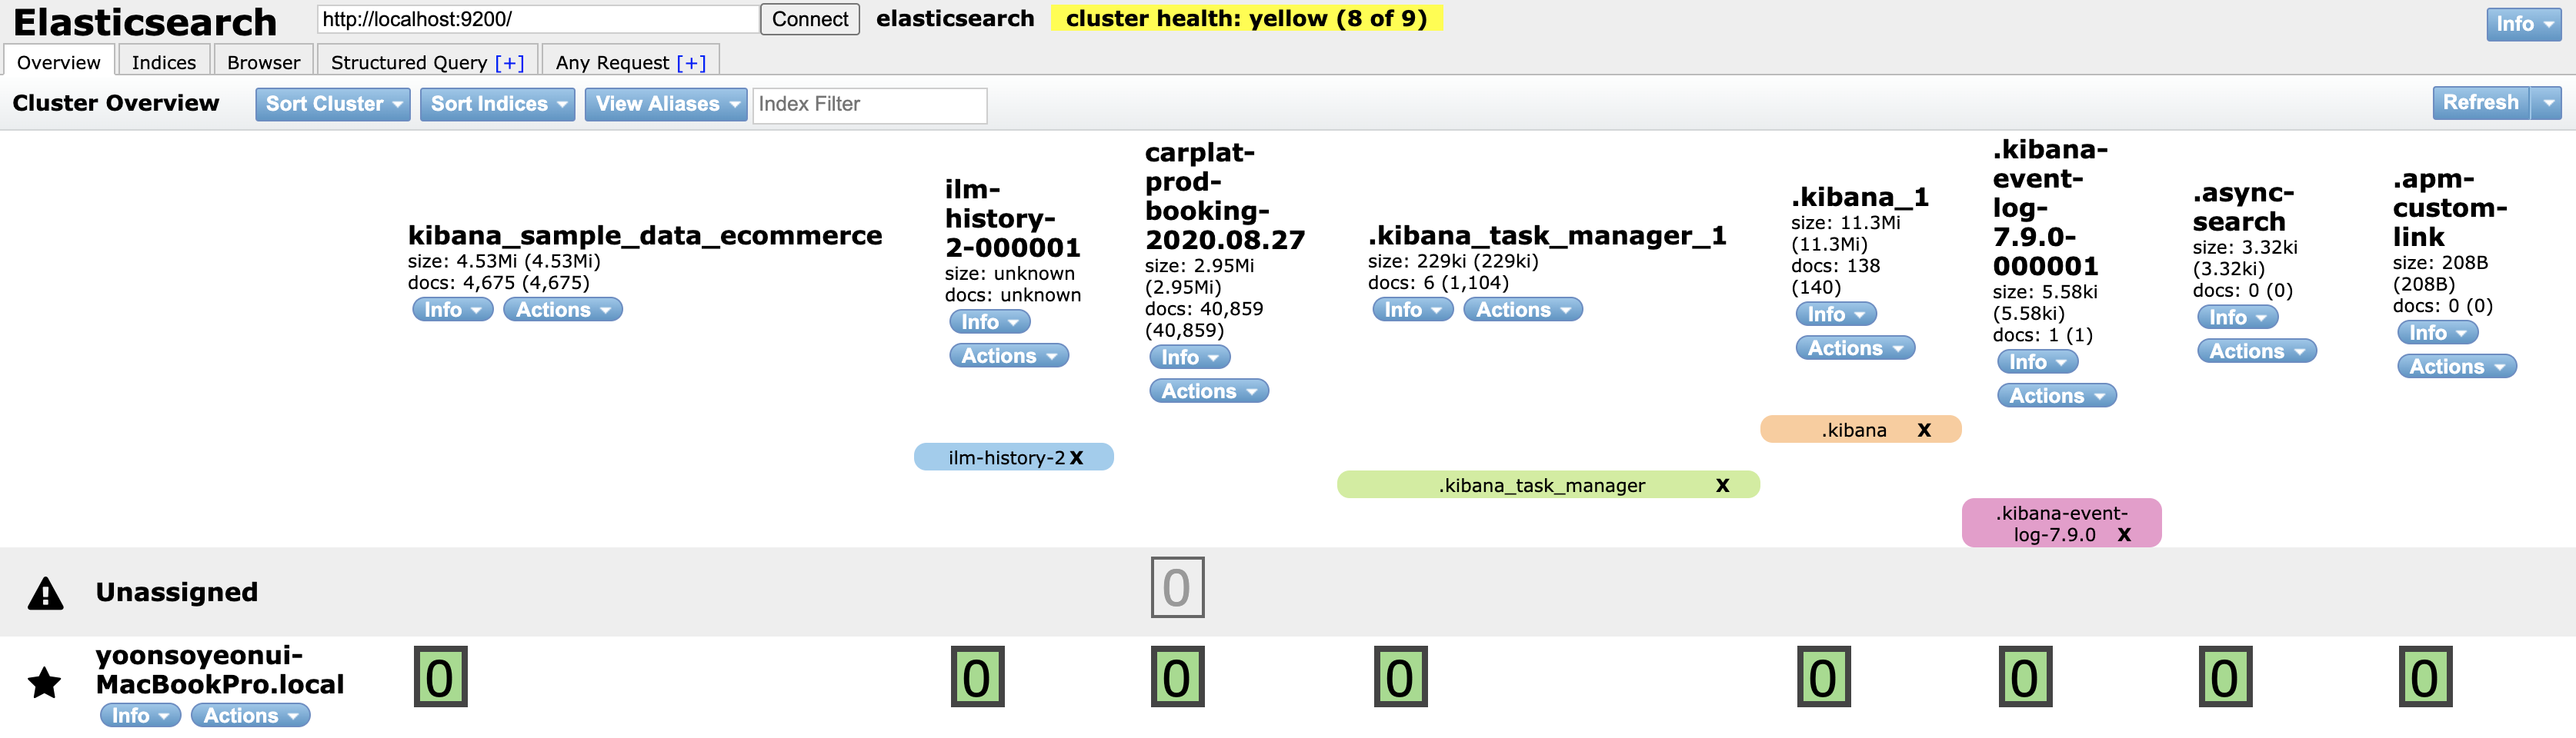The height and width of the screenshot is (738, 2576).
Task: Open Actions menu for yoonsoyeonui-MacBookPro.local node
Action: tap(250, 715)
